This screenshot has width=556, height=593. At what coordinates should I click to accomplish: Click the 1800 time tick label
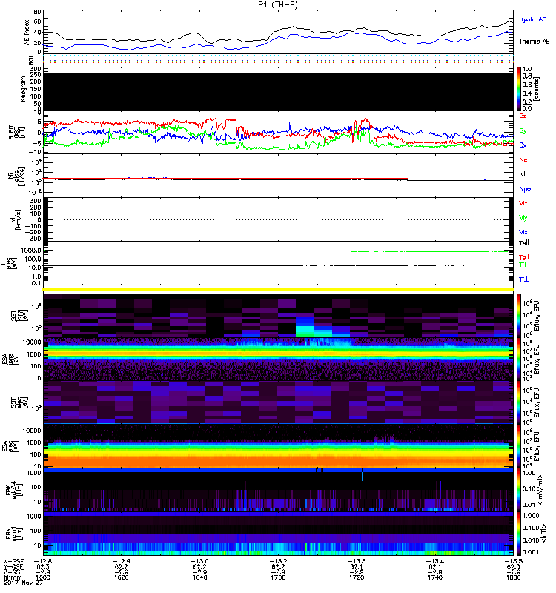[513, 577]
